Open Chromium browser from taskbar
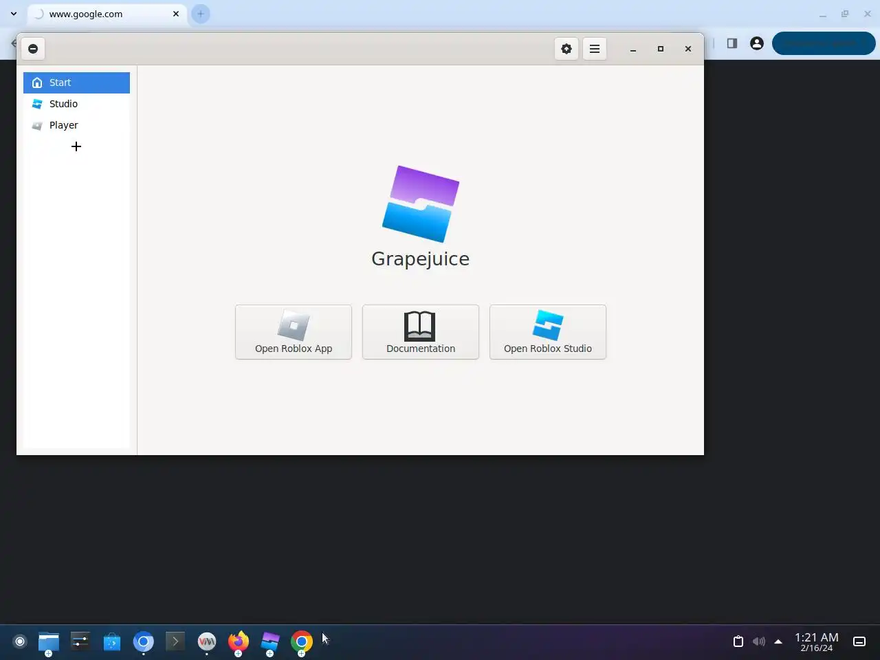Screen dimensions: 880x660 point(144,641)
